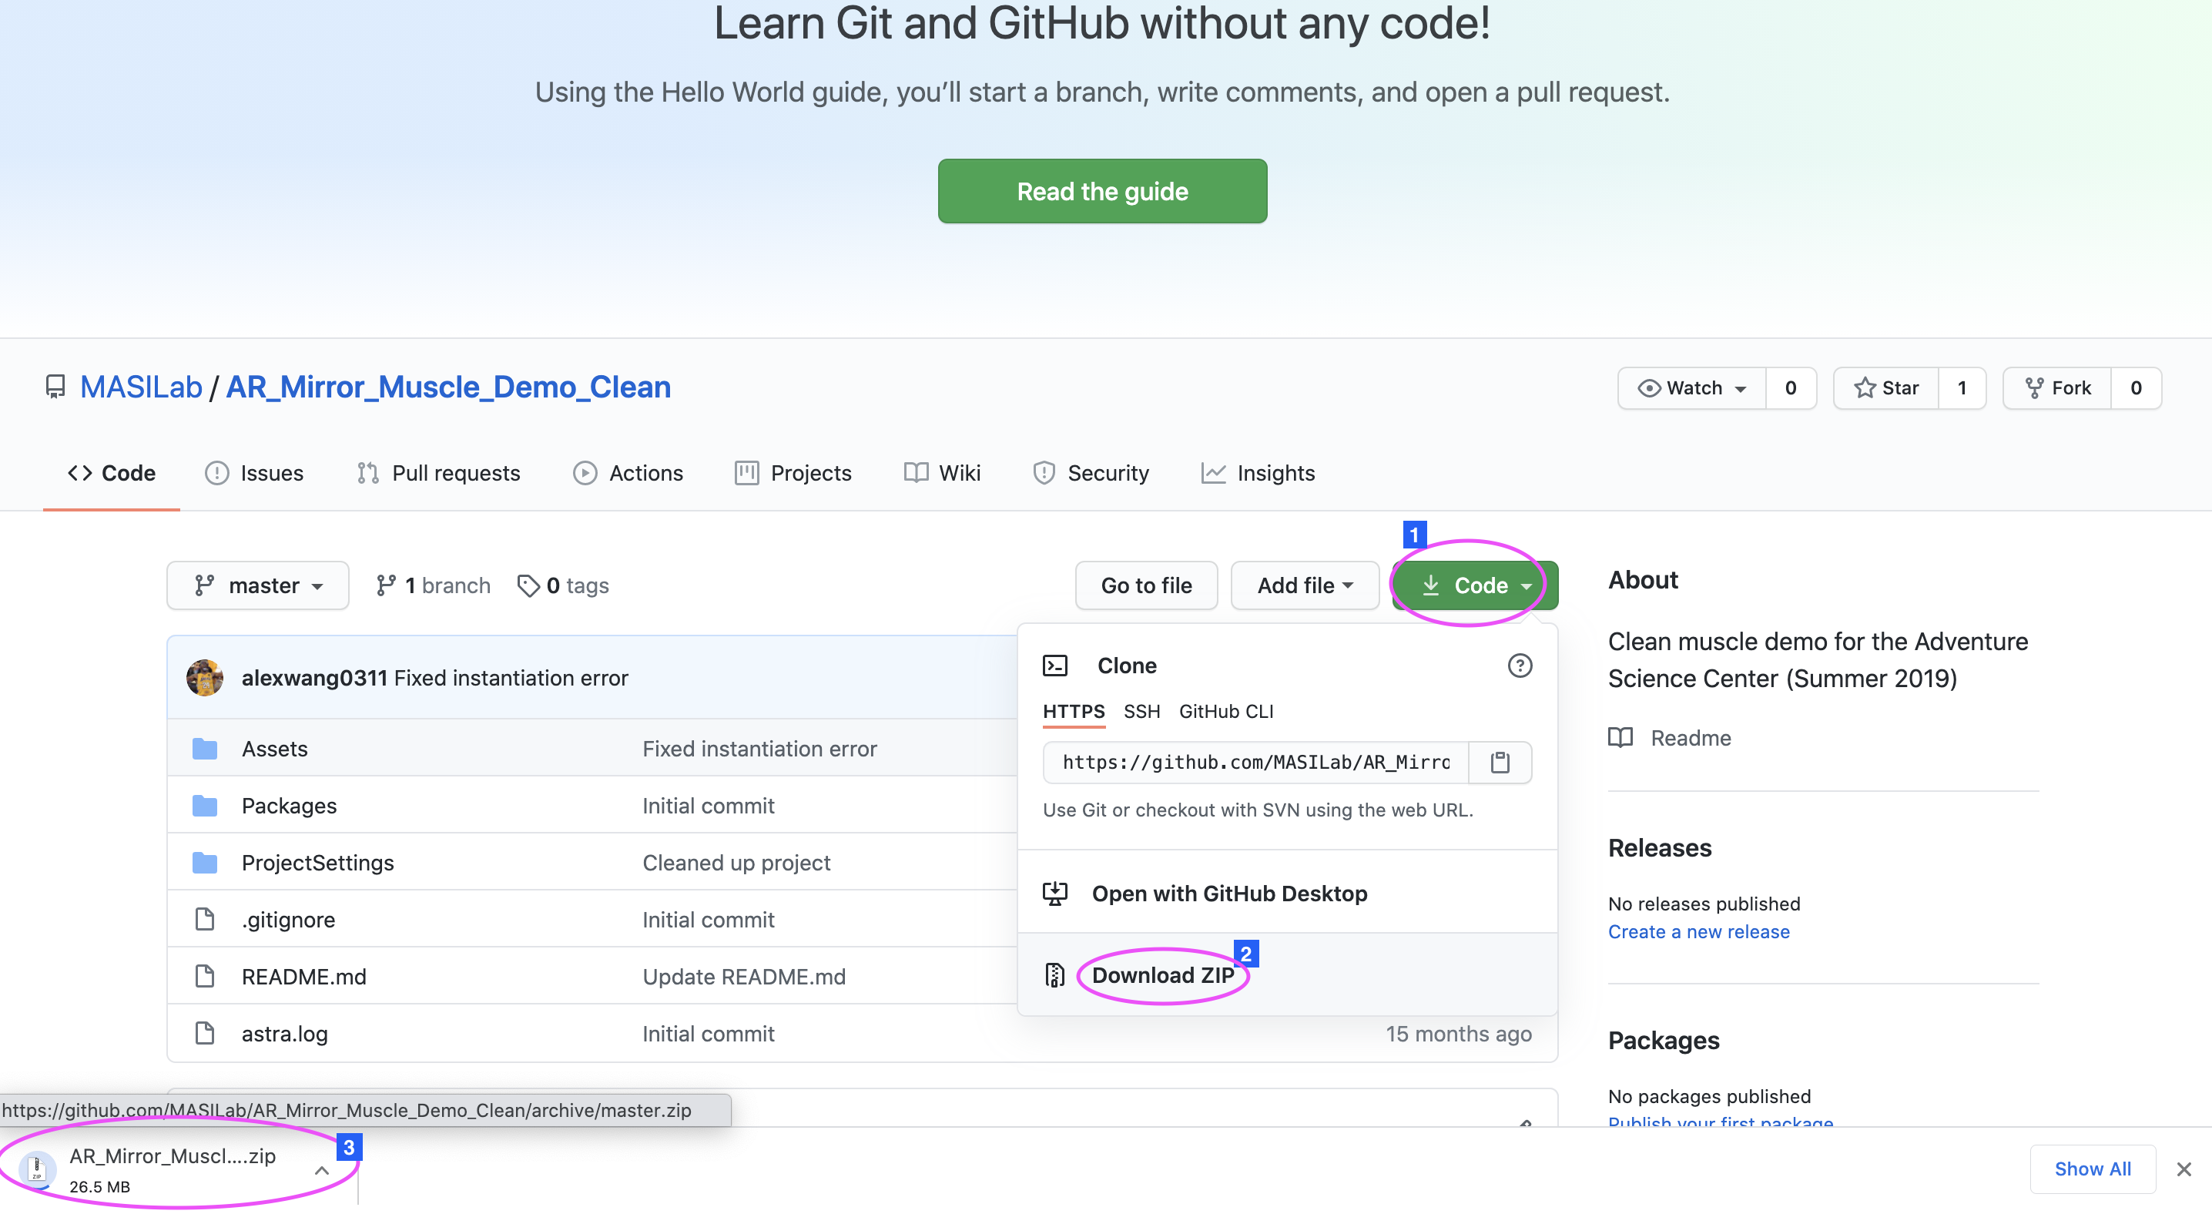2212x1214 pixels.
Task: Copy the clone URL using the clipboard icon
Action: tap(1500, 763)
